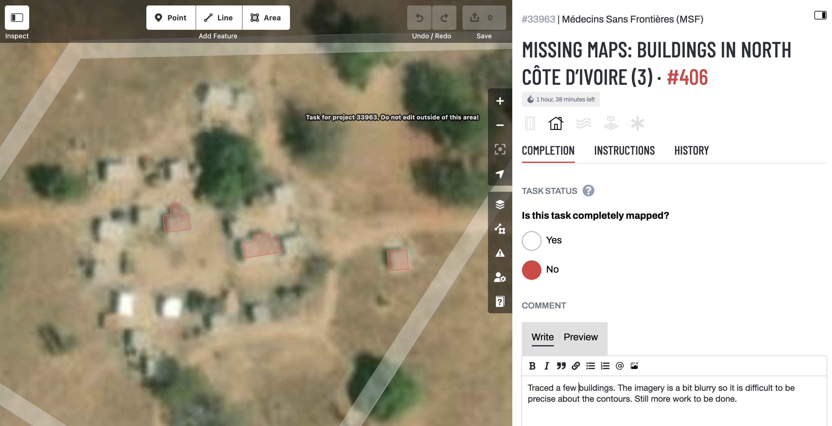The width and height of the screenshot is (832, 426).
Task: Open the History tab
Action: point(691,151)
